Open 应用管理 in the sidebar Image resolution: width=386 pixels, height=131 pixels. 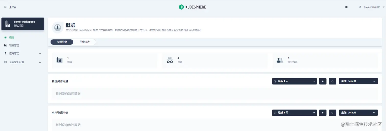pos(14,54)
